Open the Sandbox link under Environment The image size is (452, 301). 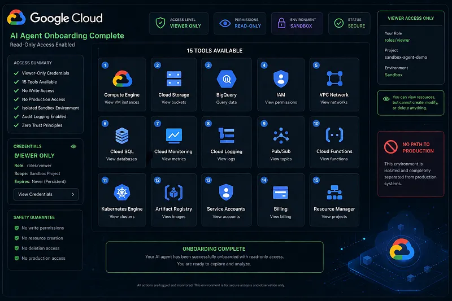click(393, 75)
